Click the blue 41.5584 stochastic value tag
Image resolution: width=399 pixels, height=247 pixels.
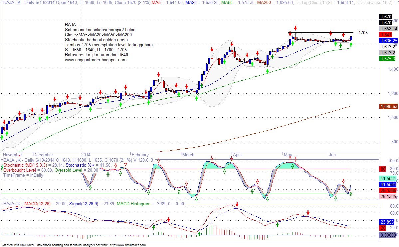[388, 184]
